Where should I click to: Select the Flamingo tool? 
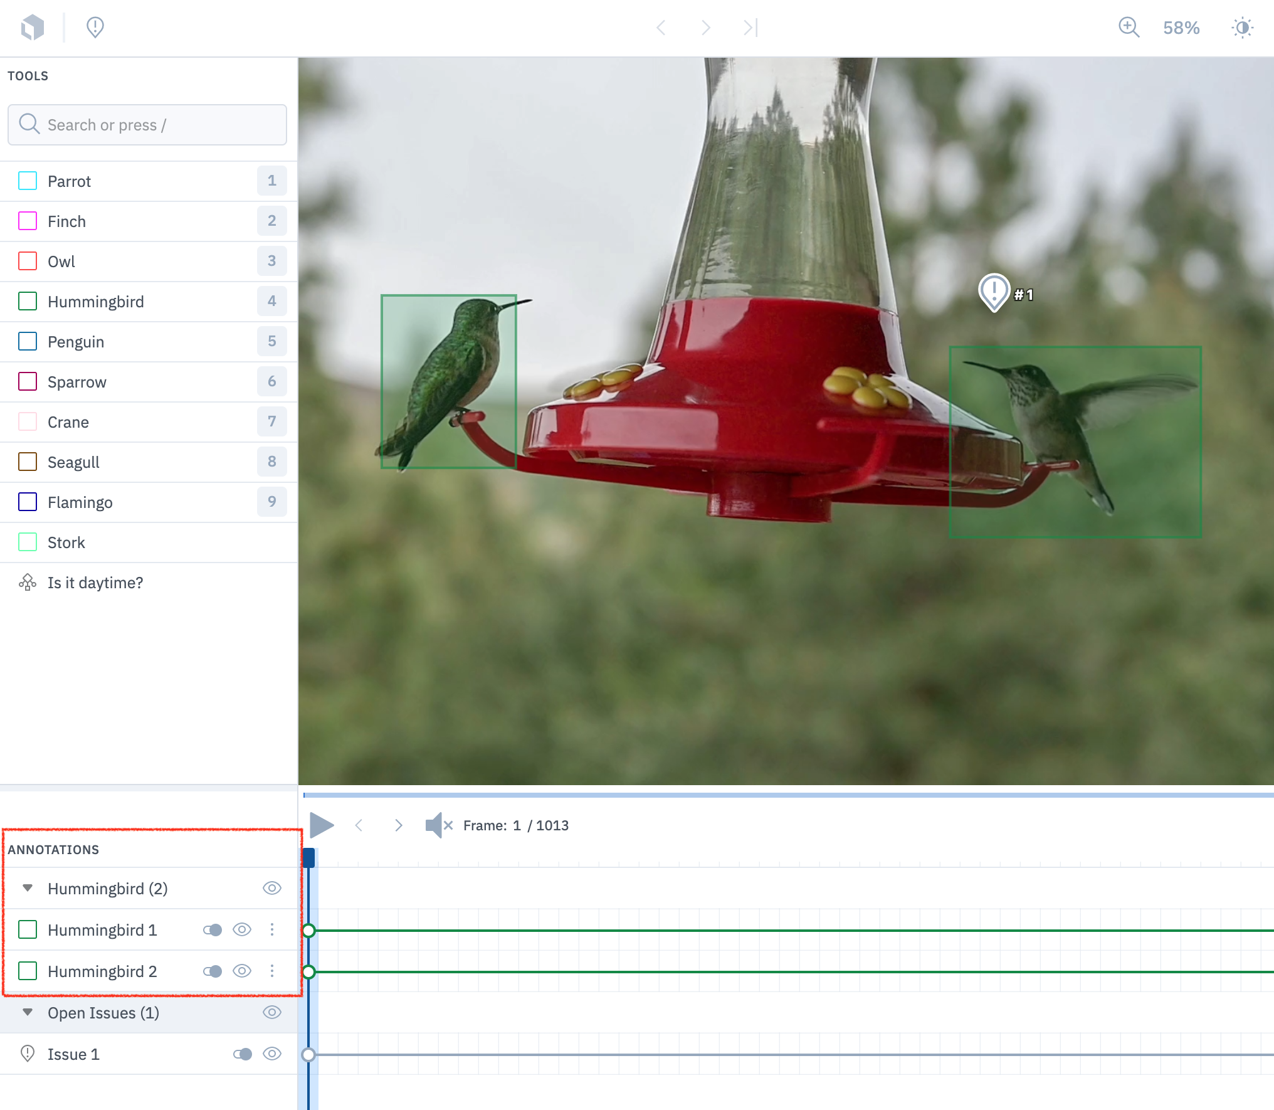tap(80, 502)
